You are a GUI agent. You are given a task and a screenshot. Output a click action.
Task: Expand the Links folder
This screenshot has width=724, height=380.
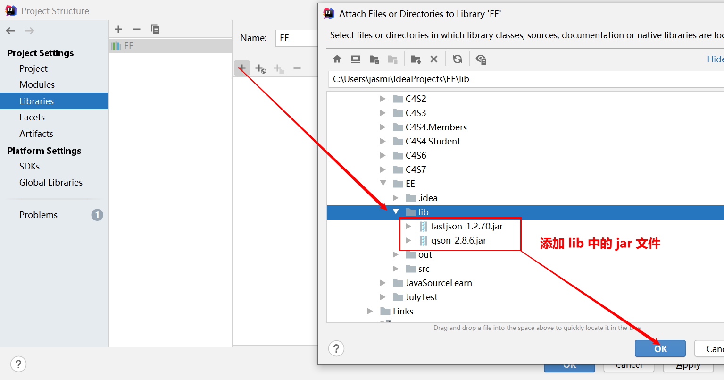click(370, 311)
